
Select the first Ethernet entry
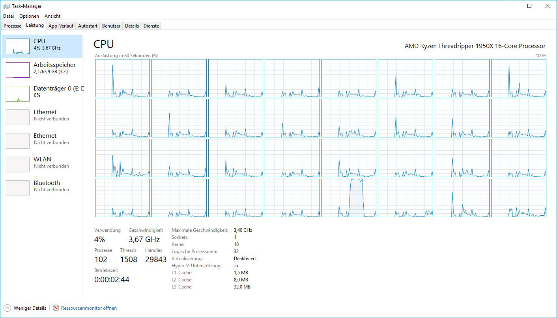pyautogui.click(x=42, y=117)
